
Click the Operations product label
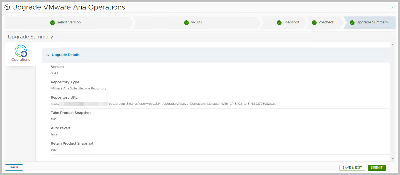click(x=21, y=60)
